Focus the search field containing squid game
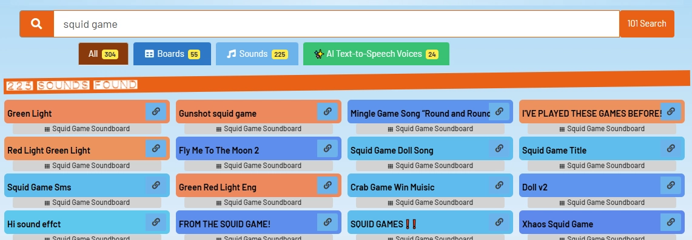The image size is (692, 240). 337,24
